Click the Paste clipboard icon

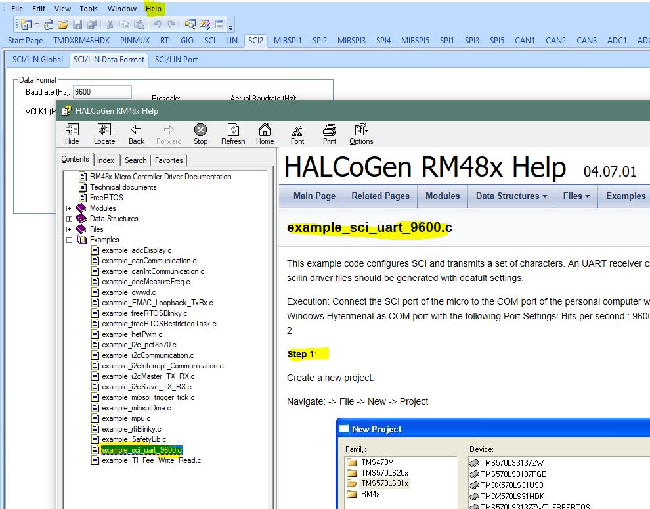point(139,24)
